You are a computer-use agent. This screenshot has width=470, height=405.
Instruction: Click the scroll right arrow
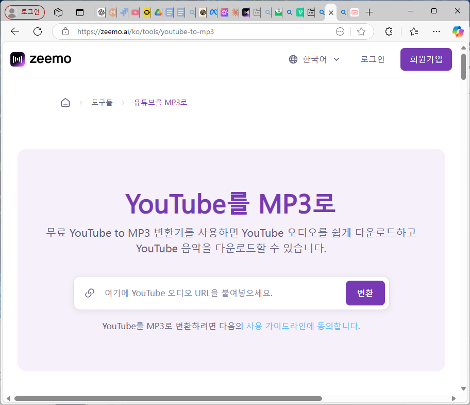[454, 398]
